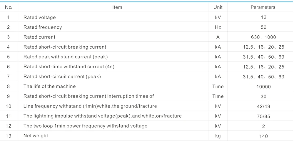Click the "630、1000" rated current value
The height and width of the screenshot is (142, 294).
[263, 37]
